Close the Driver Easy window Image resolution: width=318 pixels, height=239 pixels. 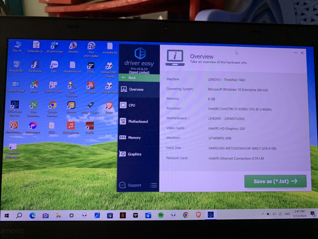tap(302, 53)
